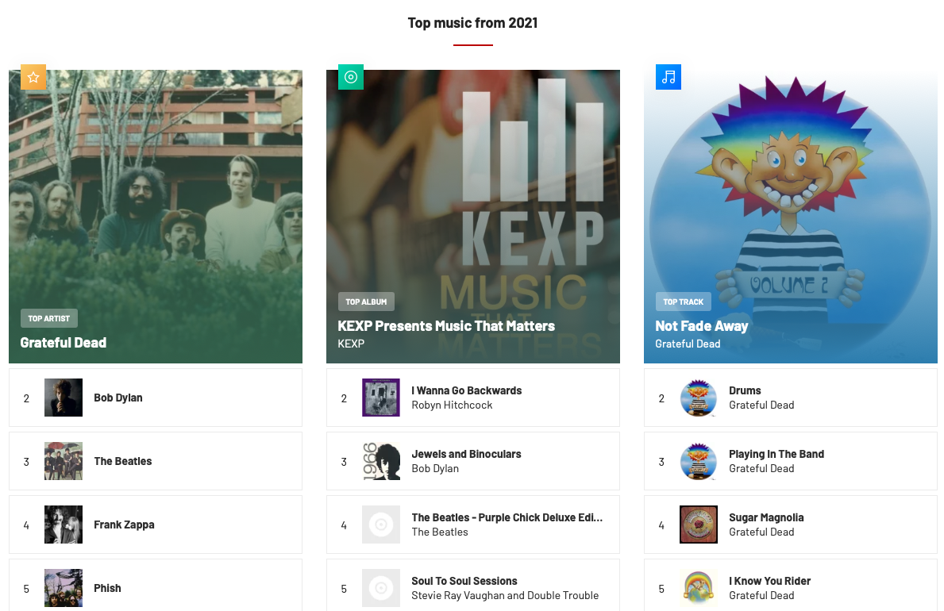Screen dimensions: 944x611
Task: Select the Frank Zappa artist photo
Action: point(64,525)
